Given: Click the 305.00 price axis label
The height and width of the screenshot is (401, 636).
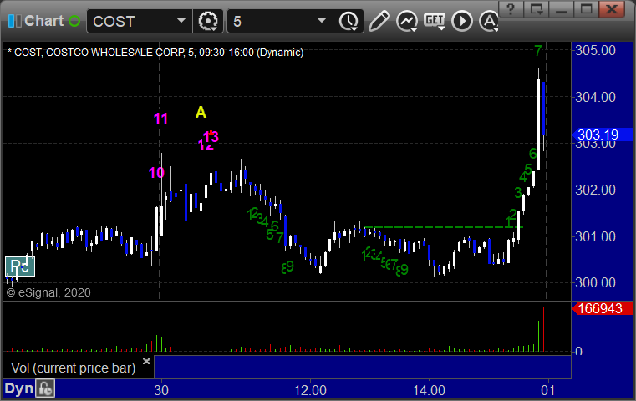Looking at the screenshot, I should (595, 51).
